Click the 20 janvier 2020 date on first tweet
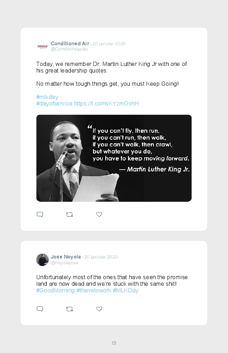228x353 pixels. tap(109, 44)
